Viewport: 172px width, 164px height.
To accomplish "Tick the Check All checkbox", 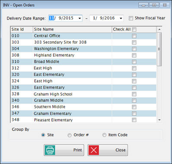I will 134,29.
